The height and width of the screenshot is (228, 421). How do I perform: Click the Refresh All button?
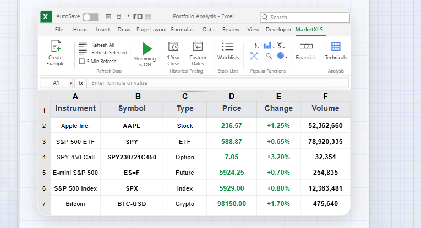coord(102,45)
